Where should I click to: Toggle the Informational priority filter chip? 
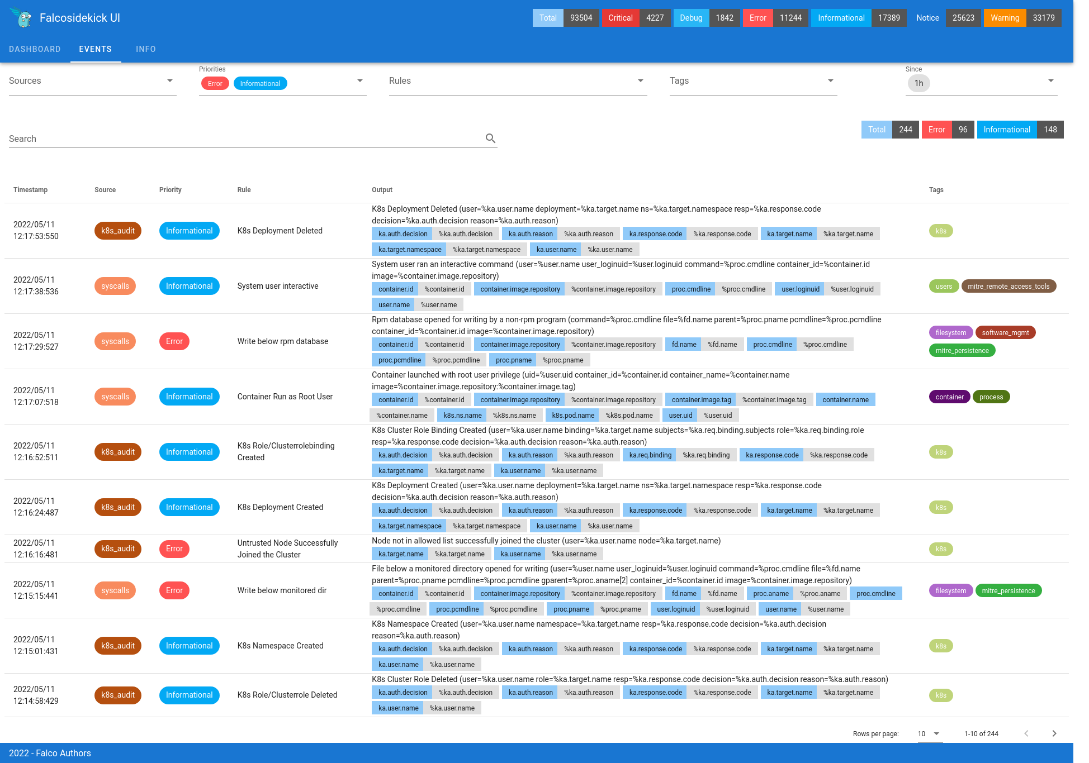pyautogui.click(x=260, y=84)
